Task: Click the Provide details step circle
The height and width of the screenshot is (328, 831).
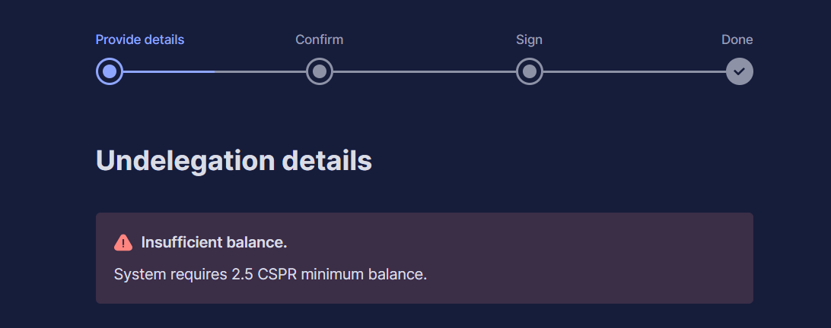Action: click(109, 71)
